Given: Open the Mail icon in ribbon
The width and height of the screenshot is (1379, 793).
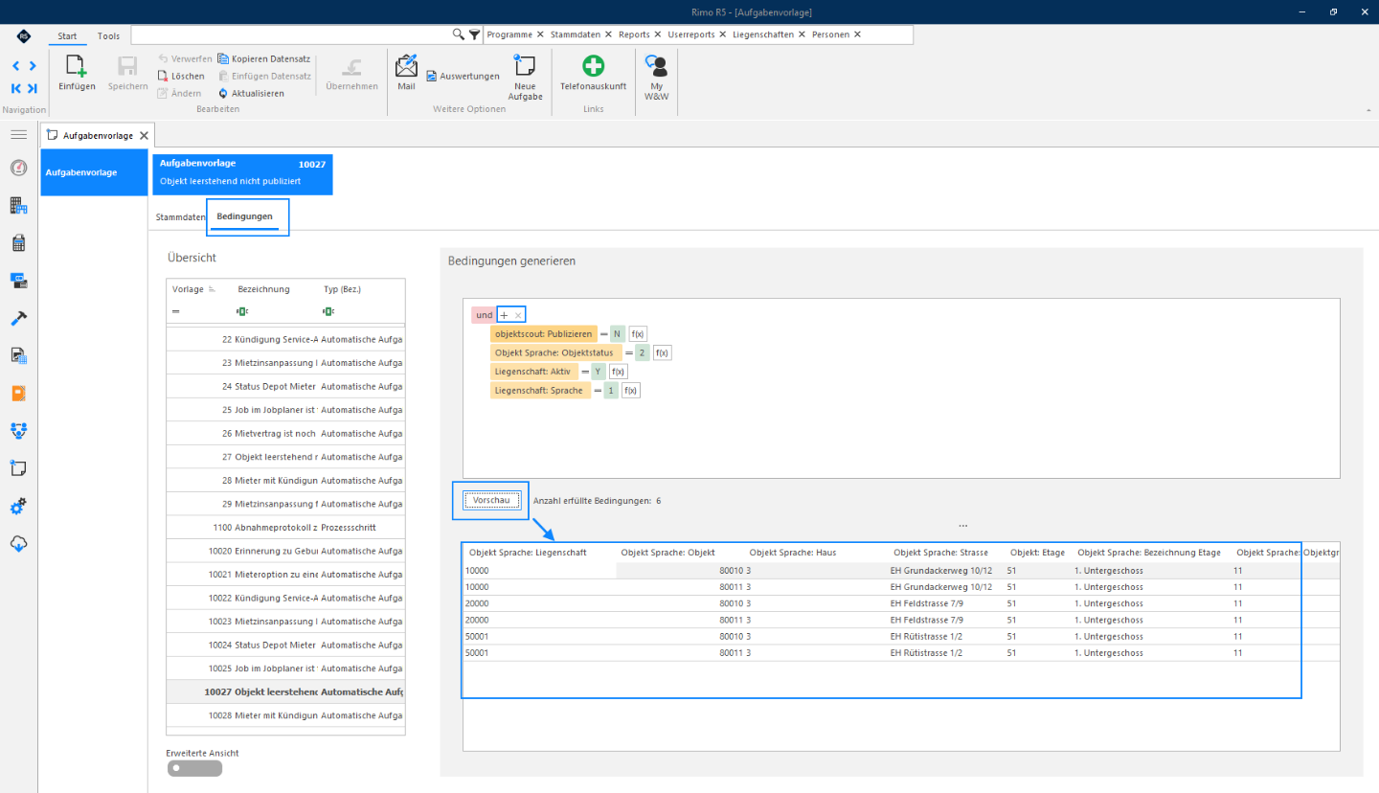Looking at the screenshot, I should click(x=406, y=66).
